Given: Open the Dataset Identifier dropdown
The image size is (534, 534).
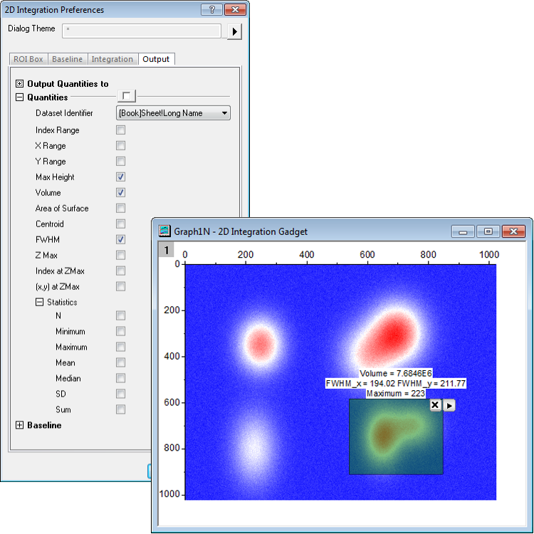Looking at the screenshot, I should 173,113.
